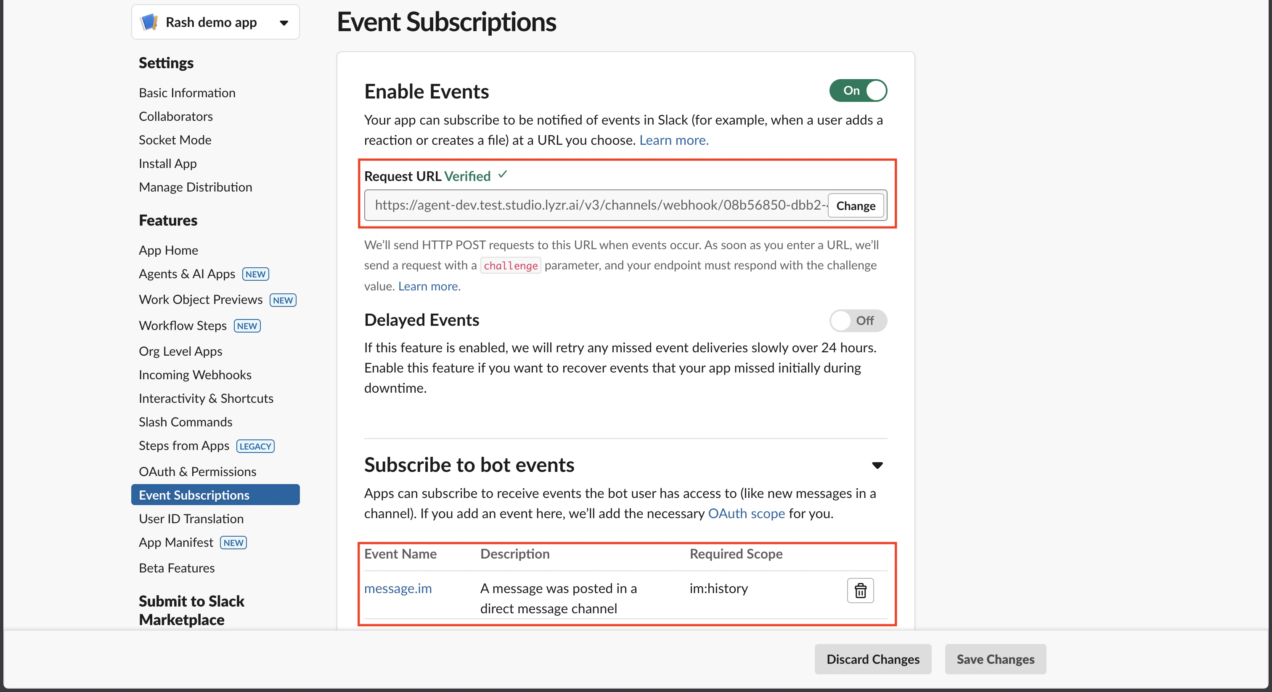Open App Manifest from the sidebar
Image resolution: width=1272 pixels, height=692 pixels.
(176, 542)
